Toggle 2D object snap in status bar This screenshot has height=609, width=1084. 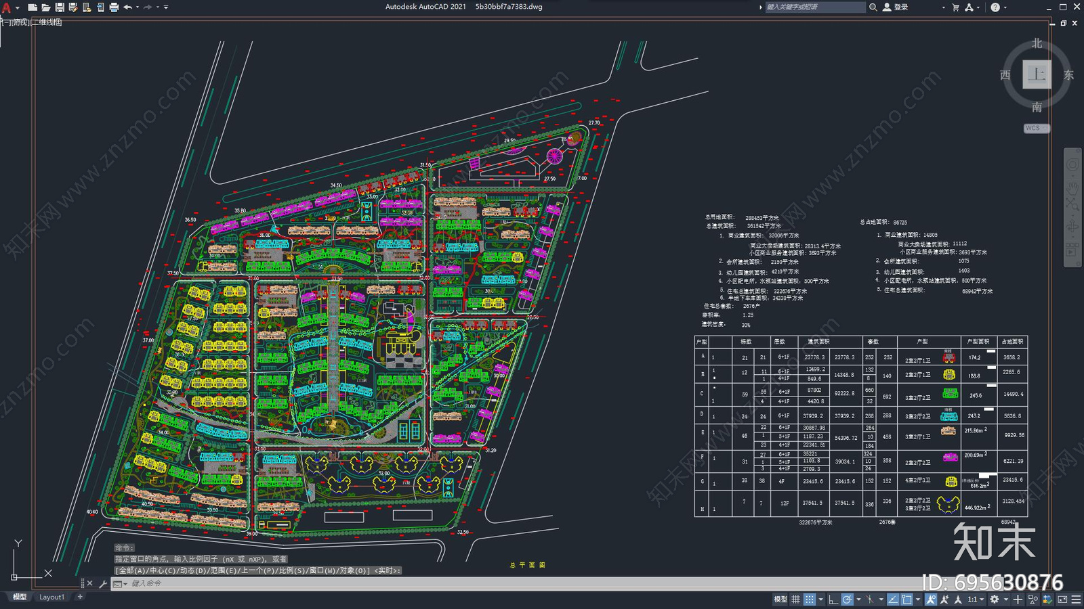click(906, 600)
